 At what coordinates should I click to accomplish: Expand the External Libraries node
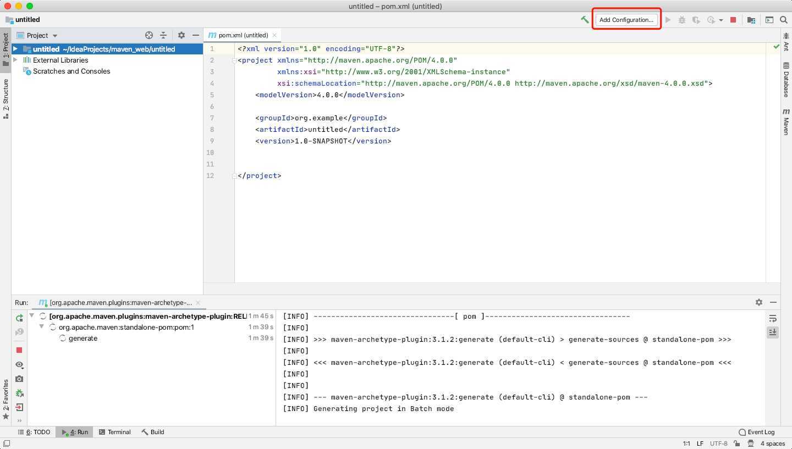(x=15, y=60)
